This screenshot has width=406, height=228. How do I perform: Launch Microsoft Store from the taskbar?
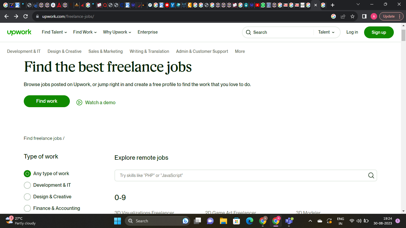pos(236,221)
